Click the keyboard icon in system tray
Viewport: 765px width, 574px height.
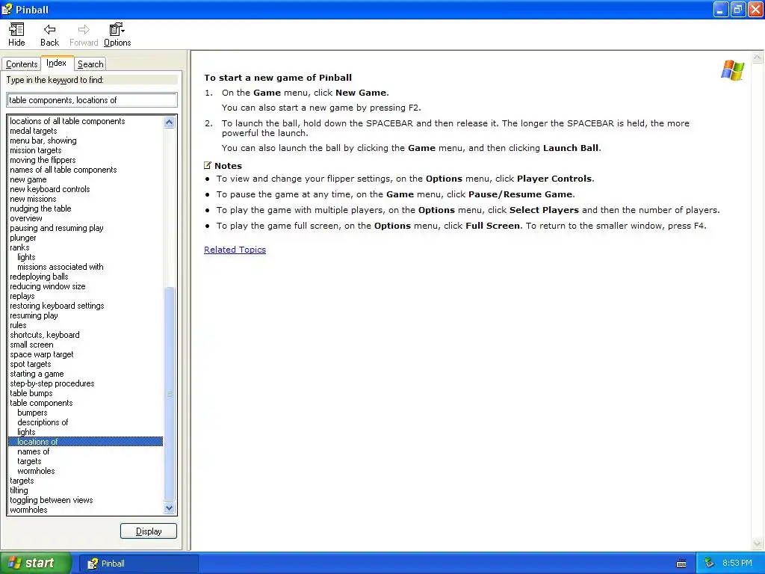point(681,564)
